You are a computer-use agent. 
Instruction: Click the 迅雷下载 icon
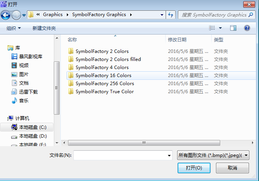(14, 92)
